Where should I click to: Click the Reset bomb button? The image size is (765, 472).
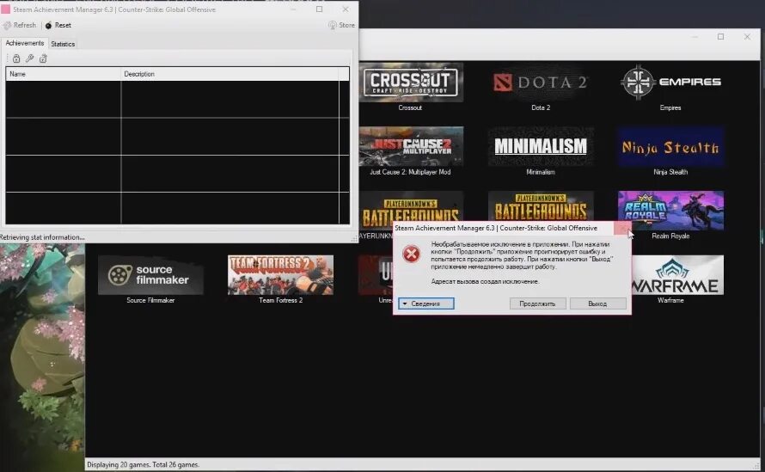click(58, 25)
